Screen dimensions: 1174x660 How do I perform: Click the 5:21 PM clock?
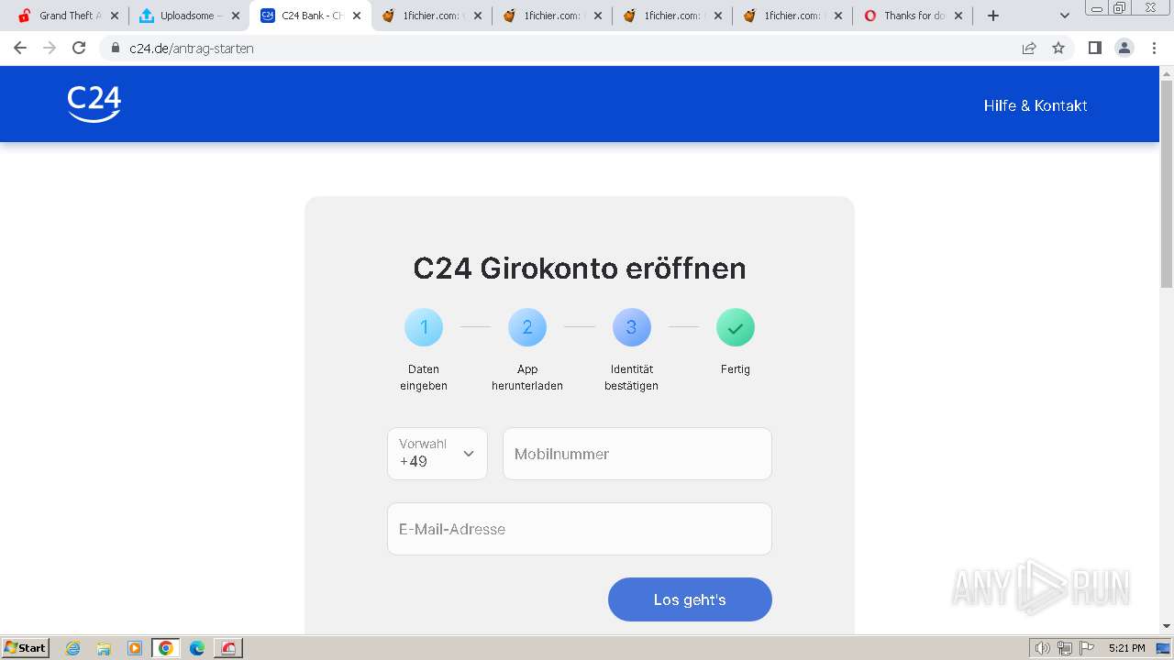pos(1126,648)
